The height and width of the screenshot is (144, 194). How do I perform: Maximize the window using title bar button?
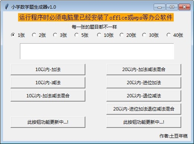(172, 7)
